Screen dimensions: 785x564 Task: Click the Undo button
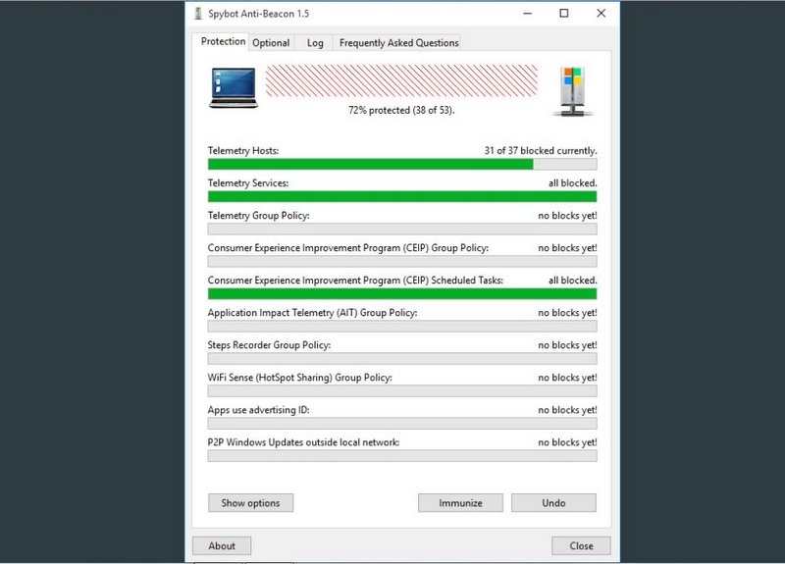point(553,503)
